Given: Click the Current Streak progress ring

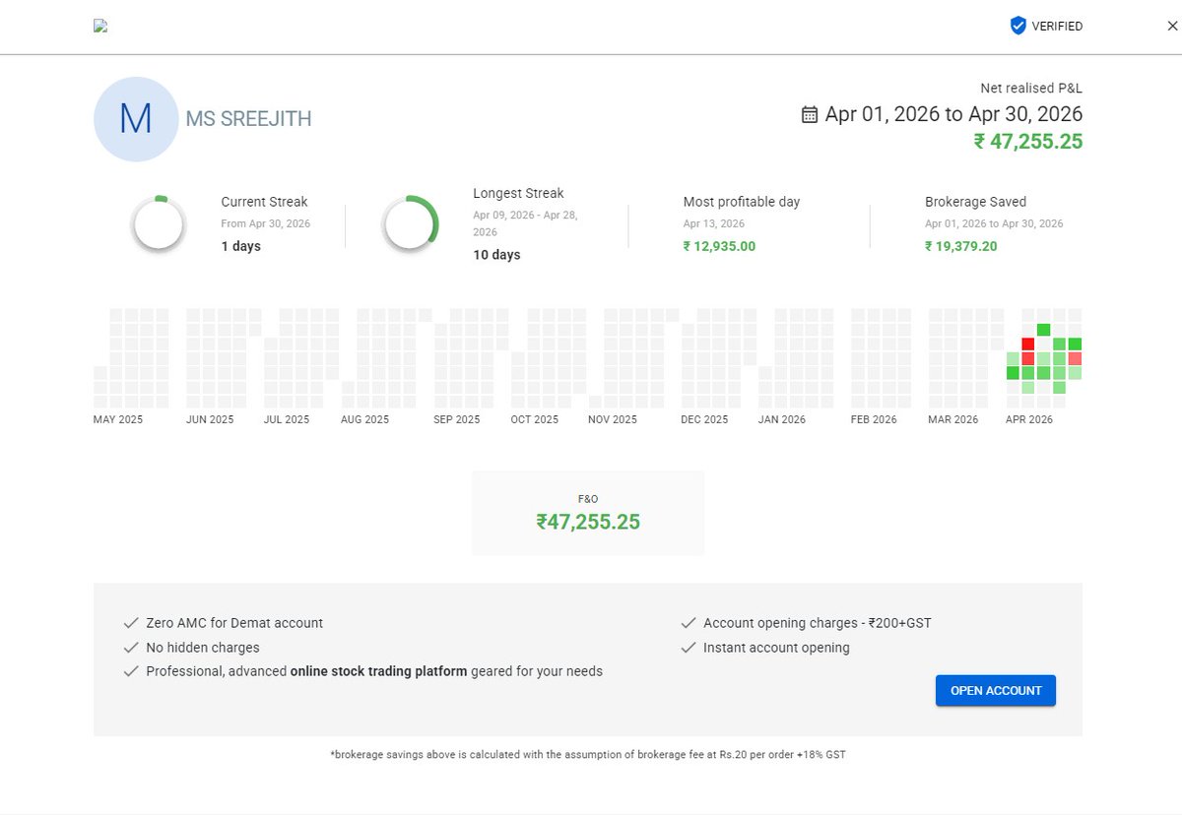Looking at the screenshot, I should [158, 223].
